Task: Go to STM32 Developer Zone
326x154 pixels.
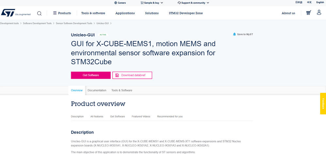Action: [186, 13]
